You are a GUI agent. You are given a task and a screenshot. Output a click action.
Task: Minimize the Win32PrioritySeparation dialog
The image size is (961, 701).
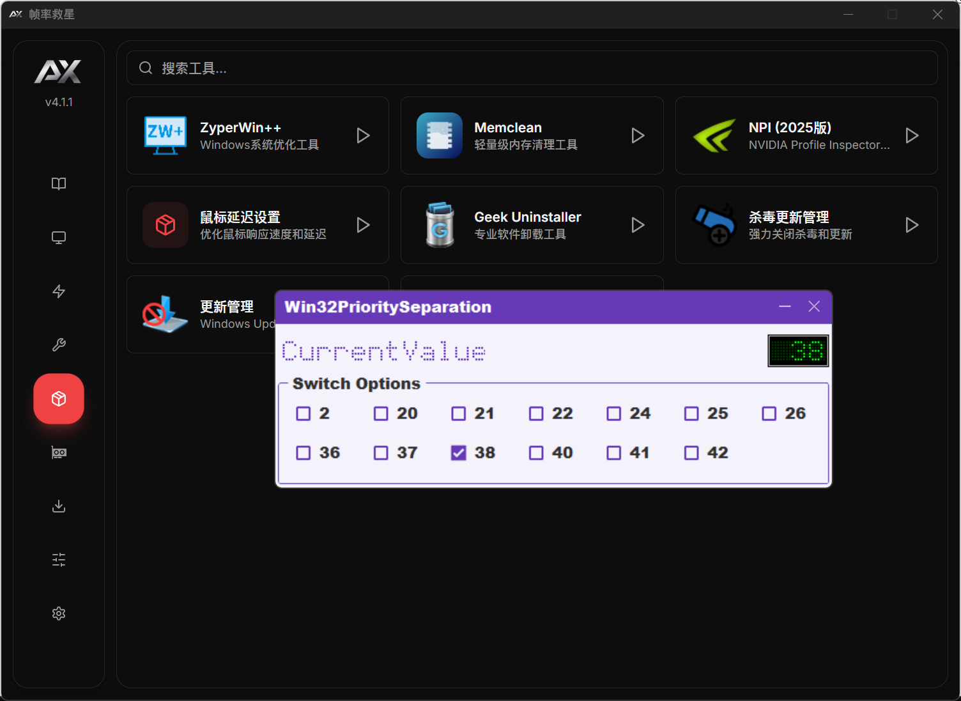coord(785,307)
